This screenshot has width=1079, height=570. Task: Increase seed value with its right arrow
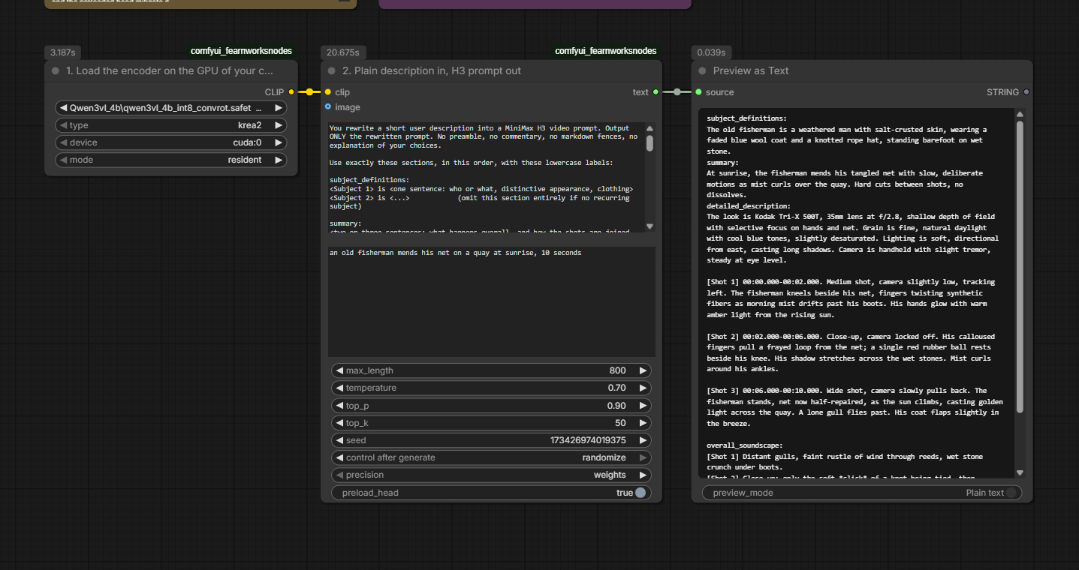click(643, 440)
